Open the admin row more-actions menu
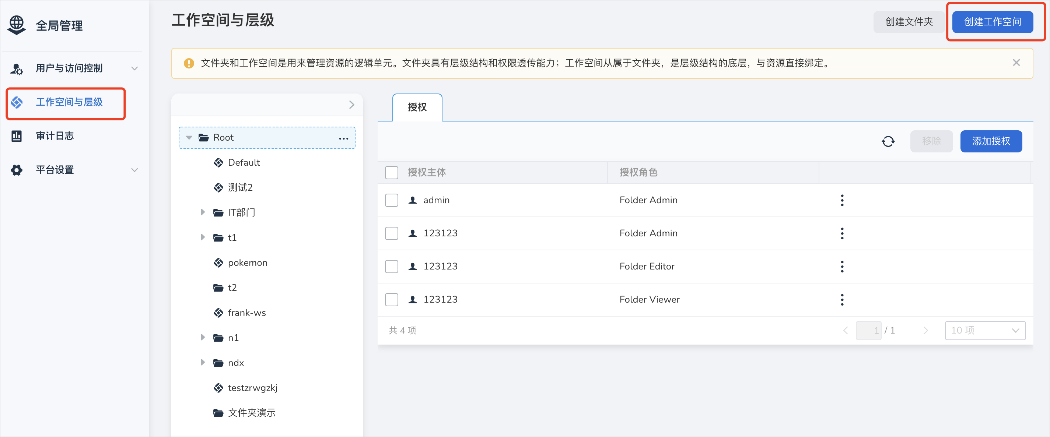Image resolution: width=1050 pixels, height=437 pixels. tap(842, 200)
